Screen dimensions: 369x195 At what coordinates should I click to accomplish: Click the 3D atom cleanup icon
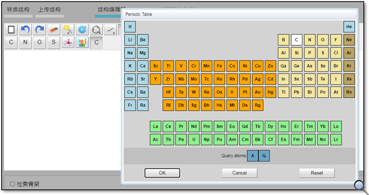click(68, 43)
